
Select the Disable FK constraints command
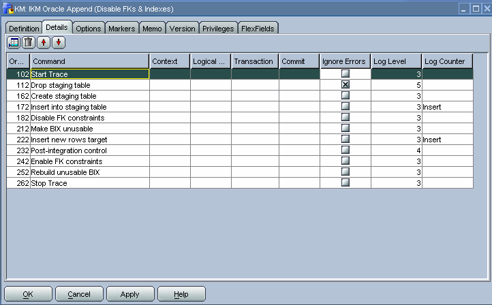coord(90,118)
